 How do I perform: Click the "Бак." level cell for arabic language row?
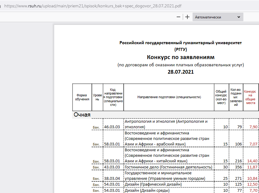96,144
